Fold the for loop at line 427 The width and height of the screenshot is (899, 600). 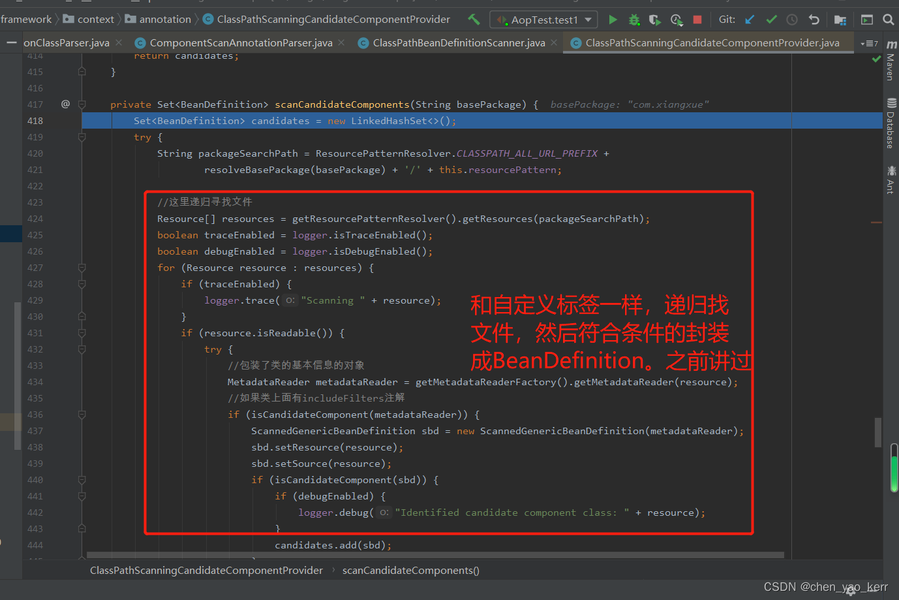[82, 268]
